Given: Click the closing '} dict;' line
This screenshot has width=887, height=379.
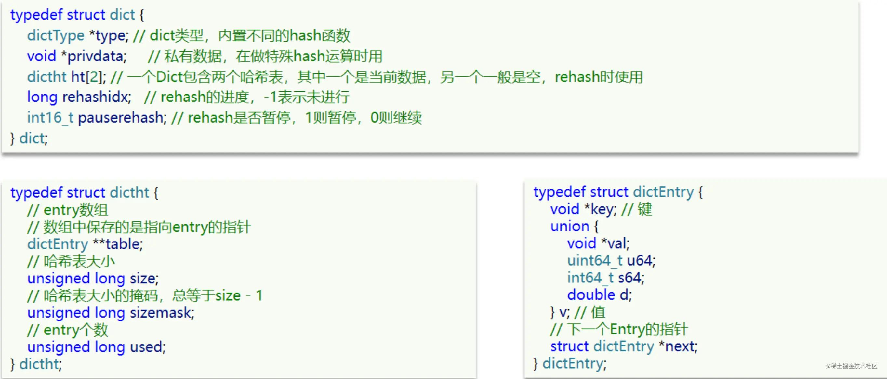Looking at the screenshot, I should click(29, 138).
